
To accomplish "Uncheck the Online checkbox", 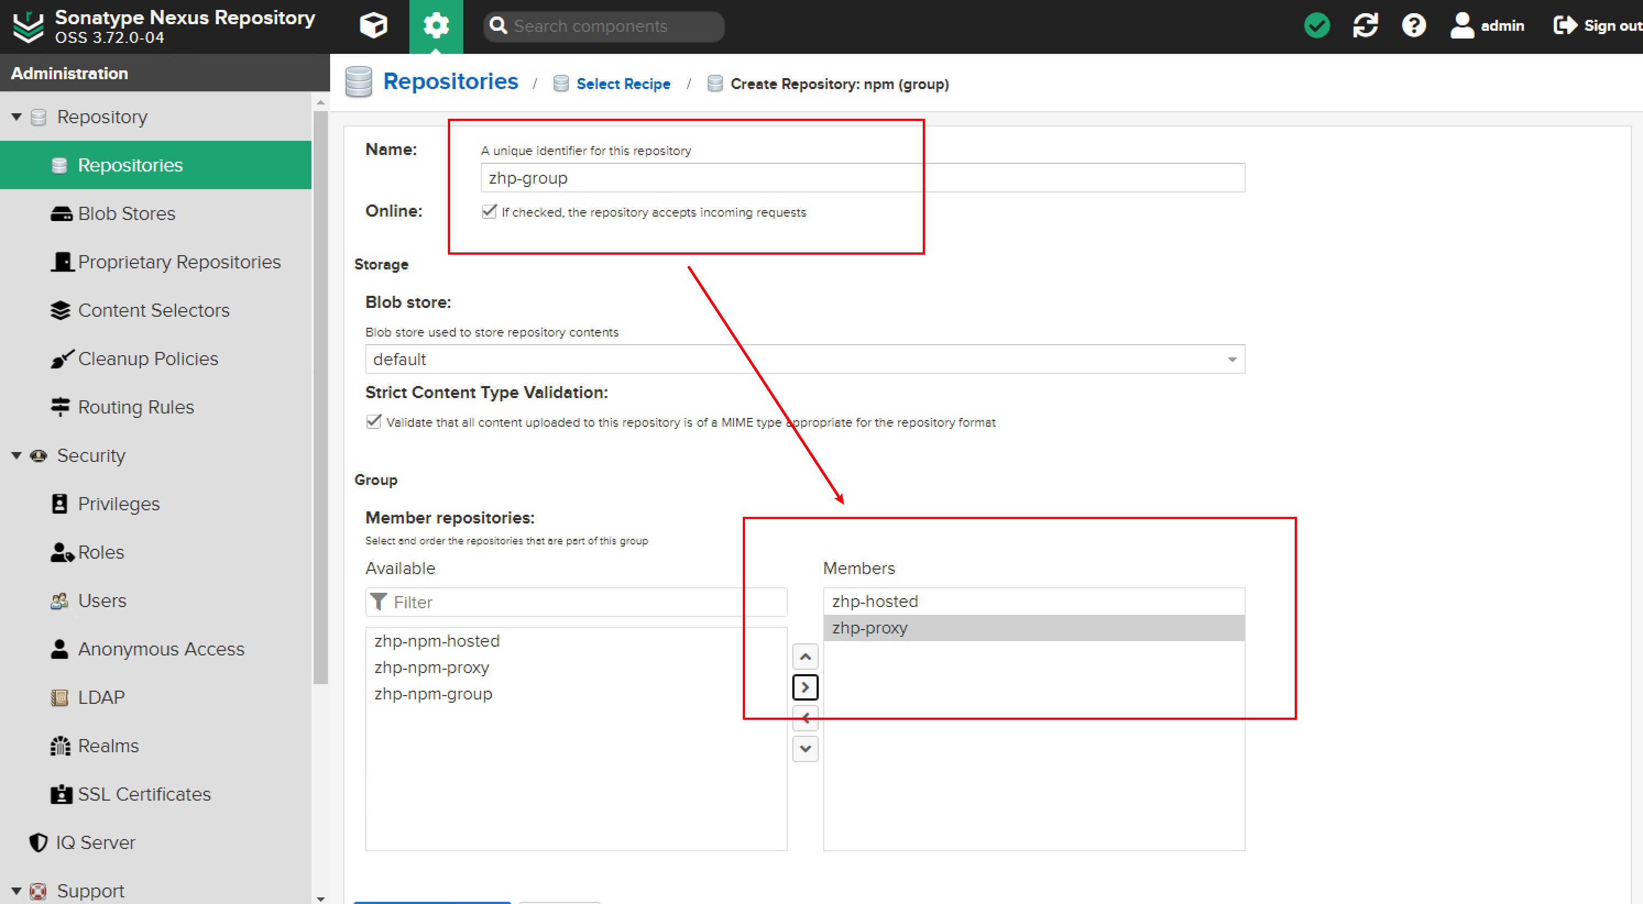I will (x=489, y=212).
